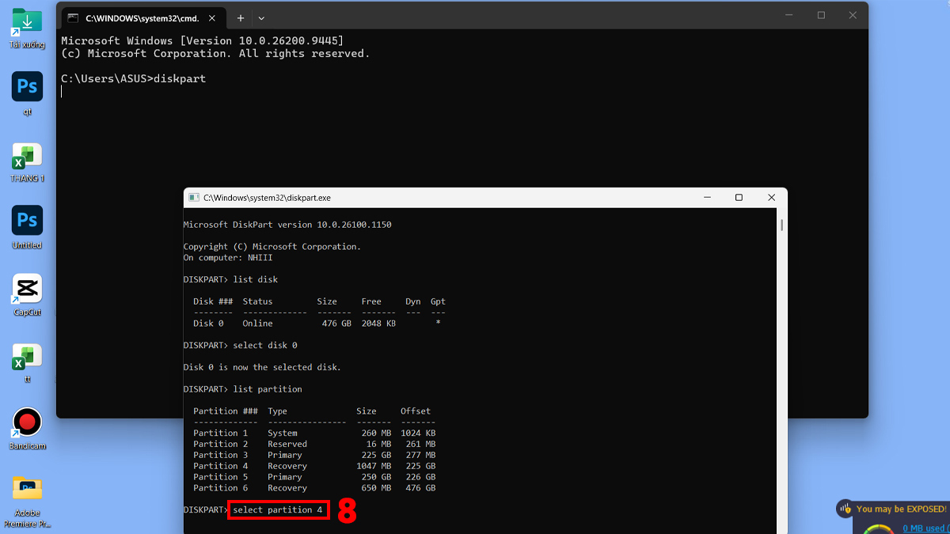Screen dimensions: 950x534
Task: Maximize the diskpart.exe window
Action: click(x=739, y=198)
